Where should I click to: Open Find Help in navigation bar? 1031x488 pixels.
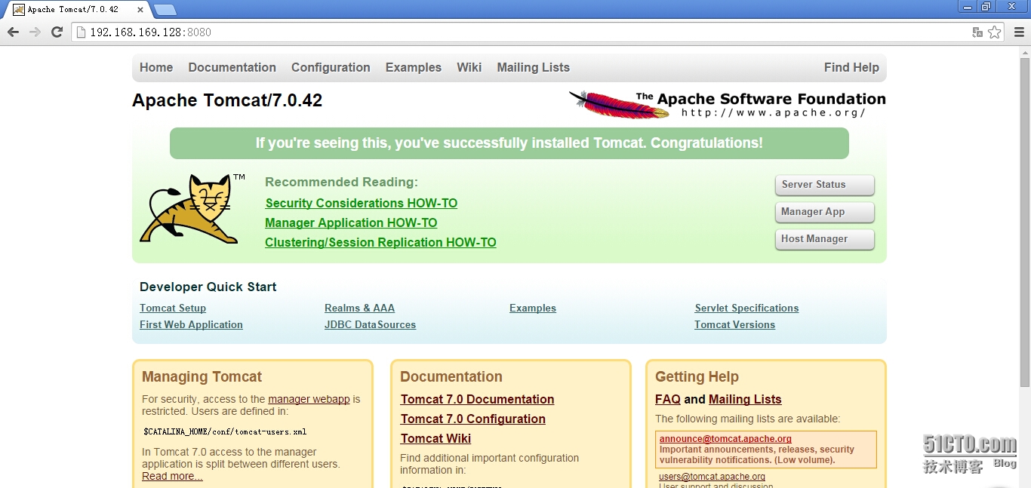(851, 67)
